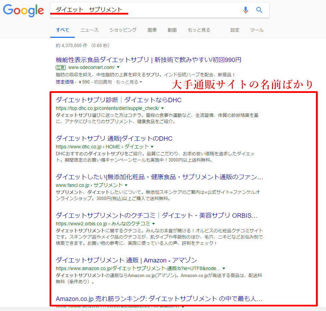Open the dropdown beside www.fancl.co.jp › サプリメント

pos(126,185)
